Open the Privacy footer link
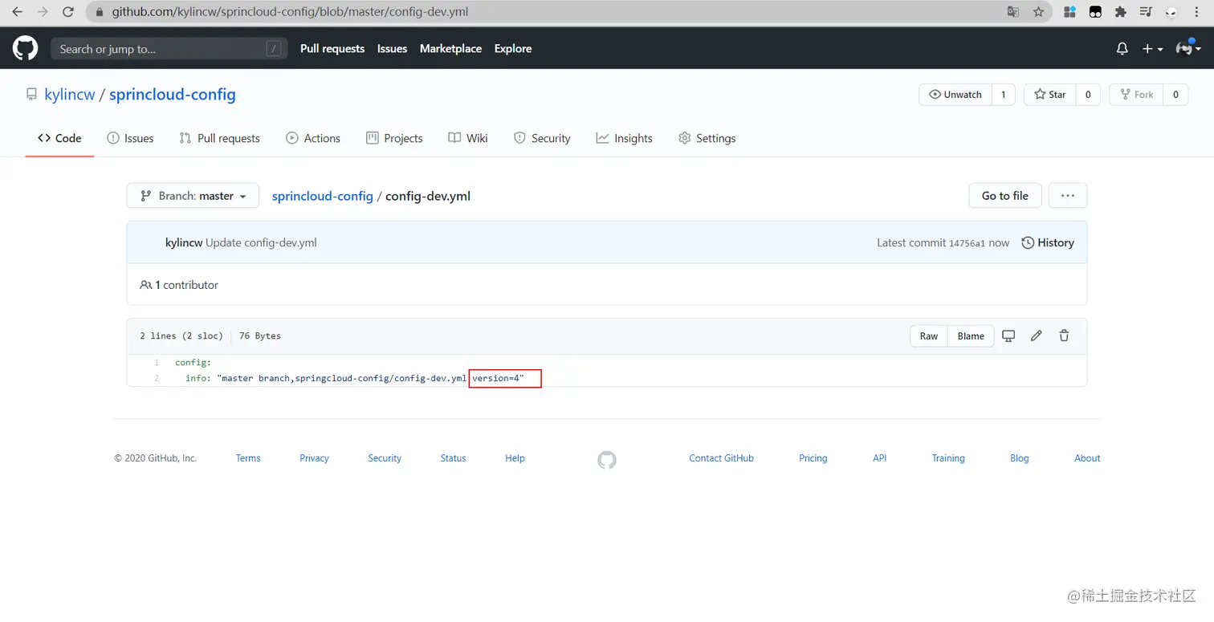This screenshot has height=622, width=1214. [314, 458]
